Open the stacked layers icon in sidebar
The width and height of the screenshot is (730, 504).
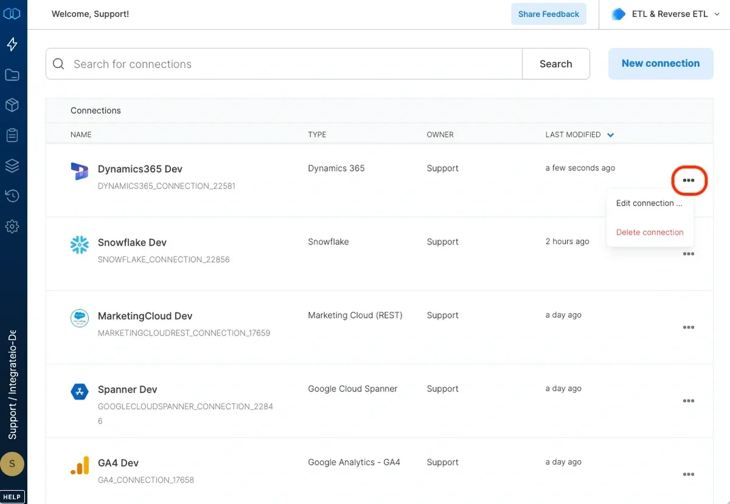[12, 165]
